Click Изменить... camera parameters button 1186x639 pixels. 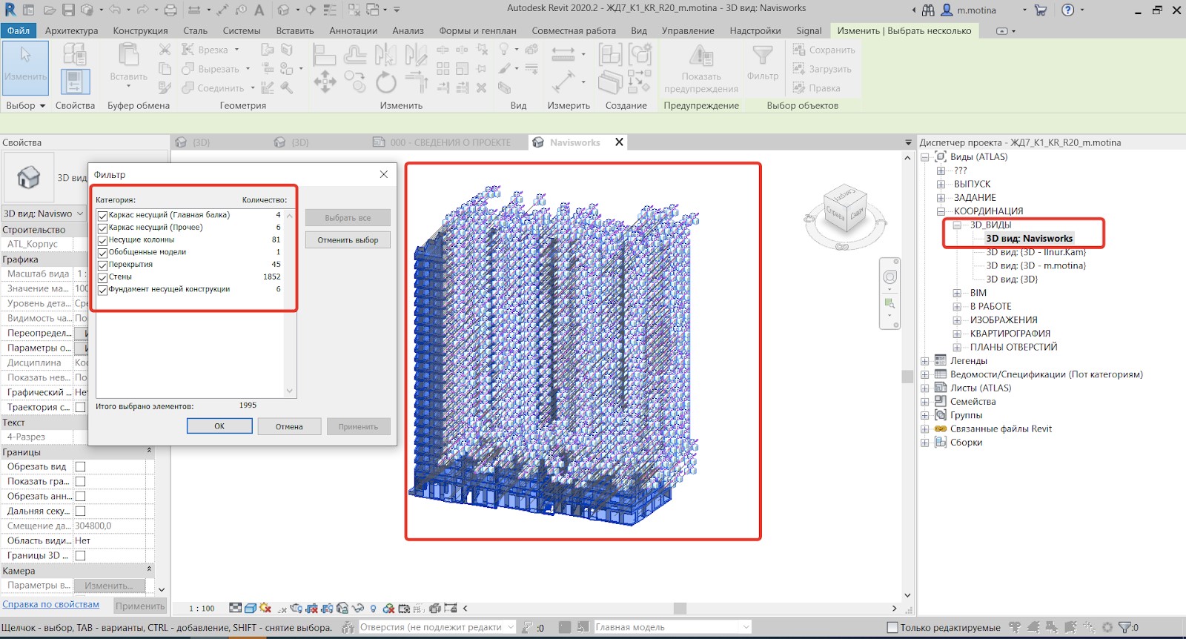(108, 586)
